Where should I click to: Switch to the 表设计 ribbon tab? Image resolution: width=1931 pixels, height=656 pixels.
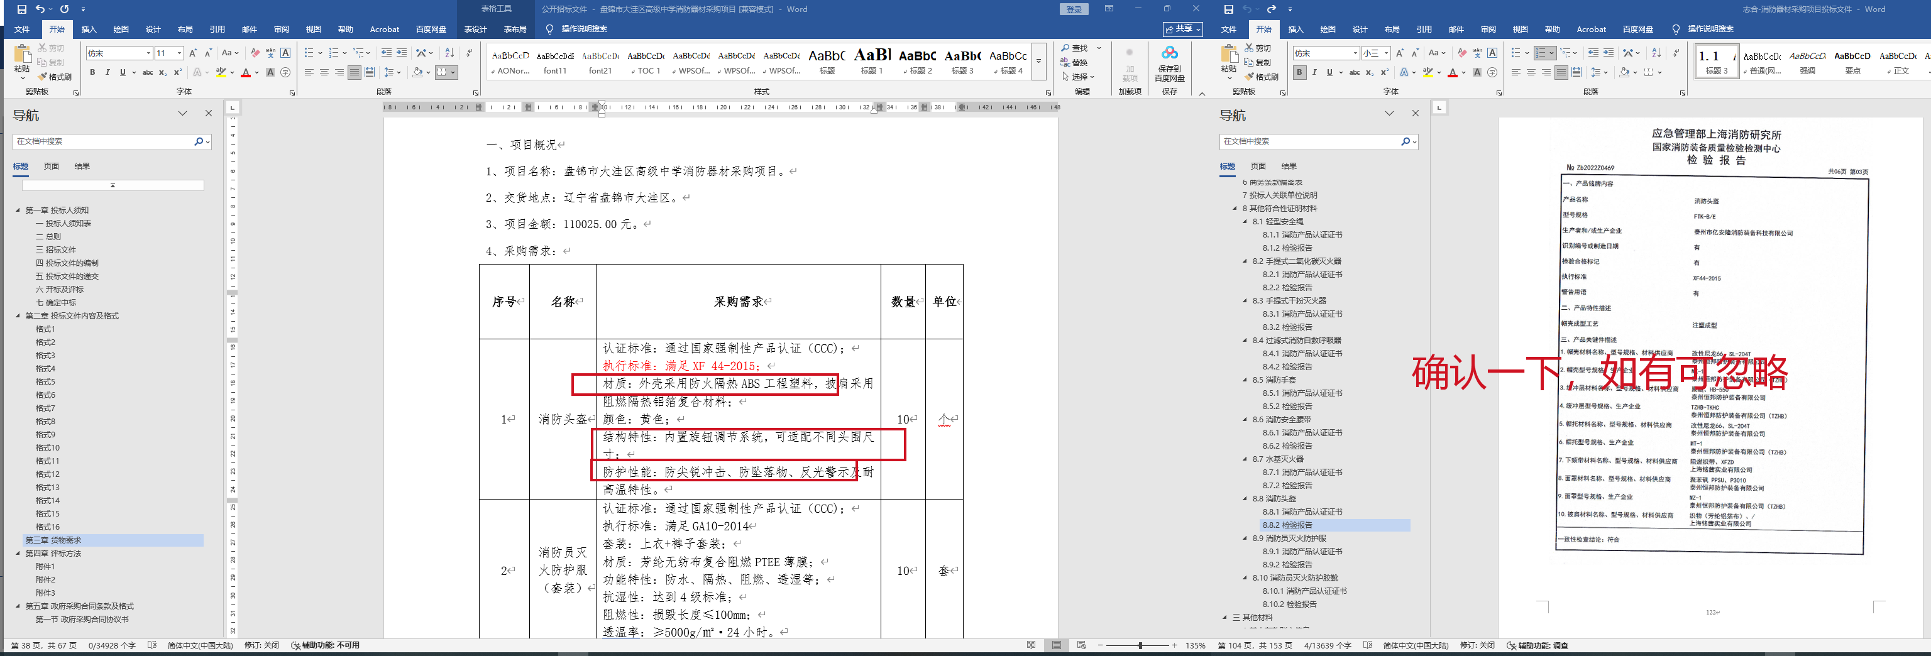tap(475, 30)
